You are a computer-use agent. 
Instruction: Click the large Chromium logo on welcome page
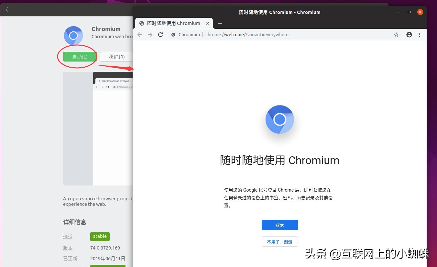point(280,119)
